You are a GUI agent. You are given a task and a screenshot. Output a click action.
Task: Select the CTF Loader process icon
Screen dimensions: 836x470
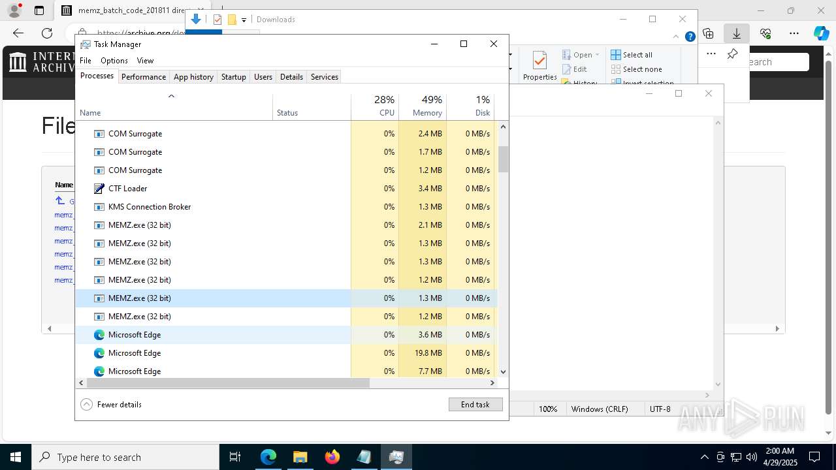(x=99, y=188)
